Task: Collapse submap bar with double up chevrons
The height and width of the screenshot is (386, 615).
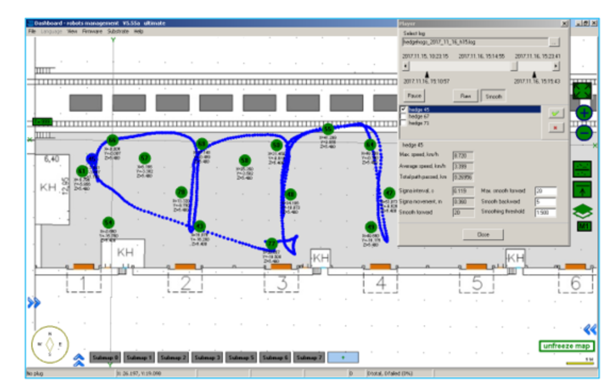Action: (79, 360)
